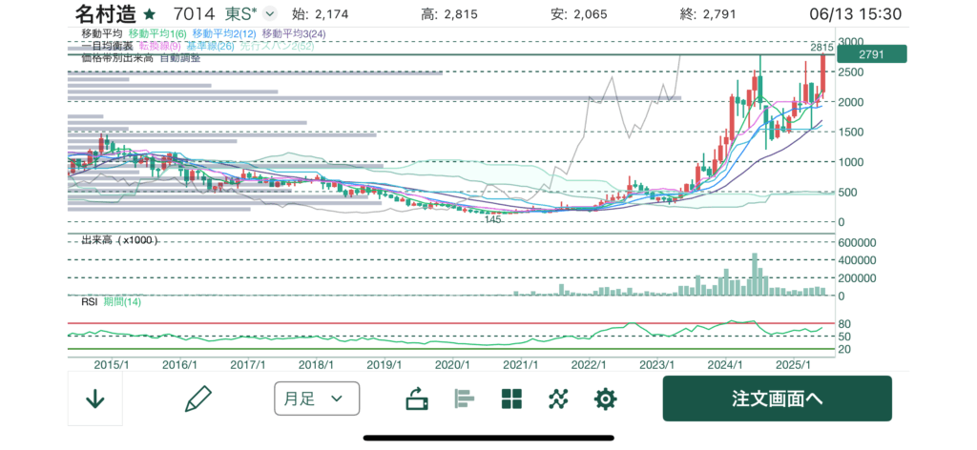The image size is (977, 450).
Task: Select the 移動平均2(12) legend label
Action: (x=224, y=33)
